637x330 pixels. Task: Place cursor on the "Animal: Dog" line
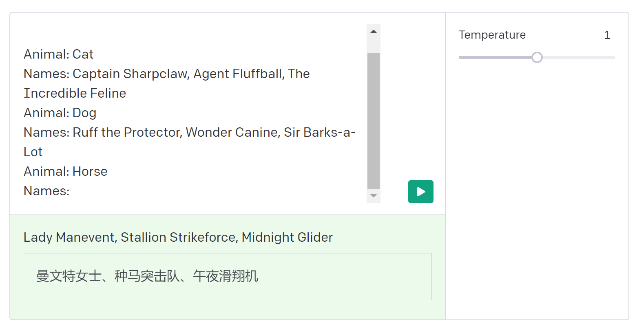pyautogui.click(x=60, y=113)
